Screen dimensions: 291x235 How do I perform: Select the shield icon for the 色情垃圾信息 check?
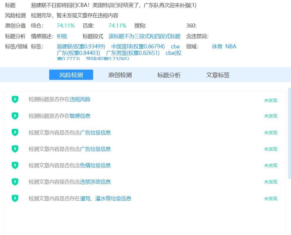[15, 166]
